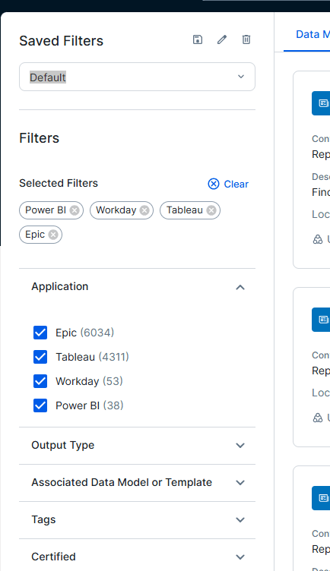Viewport: 330px width, 571px height.
Task: Click the second result card's blue icon
Action: click(321, 320)
